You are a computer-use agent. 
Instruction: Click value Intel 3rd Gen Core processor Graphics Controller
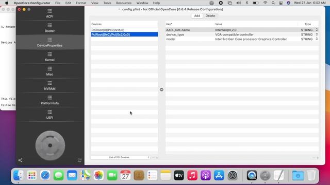251,39
